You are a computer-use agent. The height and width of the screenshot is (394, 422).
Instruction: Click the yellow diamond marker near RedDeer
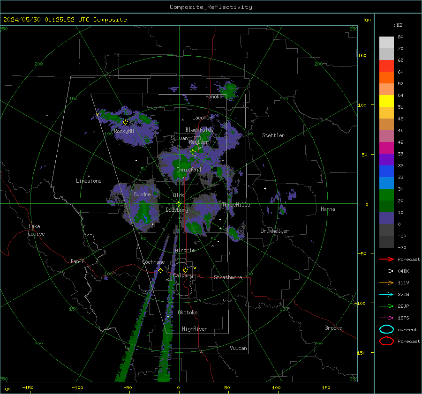pyautogui.click(x=193, y=152)
